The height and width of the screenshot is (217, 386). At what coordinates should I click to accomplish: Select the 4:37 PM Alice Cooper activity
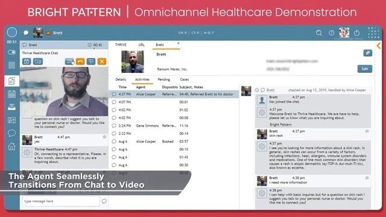point(174,94)
